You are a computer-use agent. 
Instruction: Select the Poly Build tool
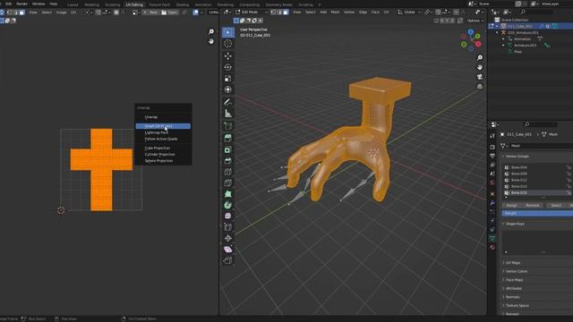click(228, 194)
